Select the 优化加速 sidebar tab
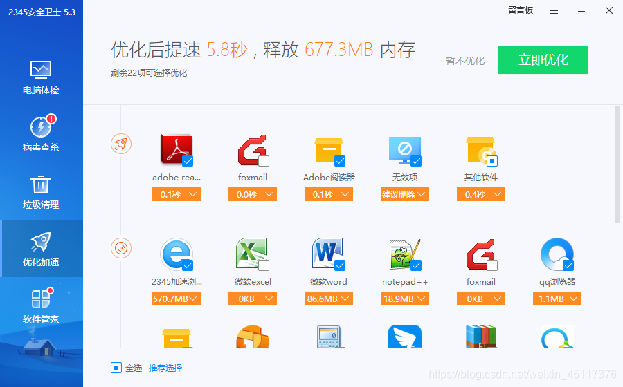 pos(41,249)
